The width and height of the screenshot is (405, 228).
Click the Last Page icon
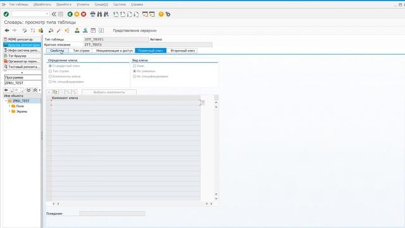(x=136, y=14)
